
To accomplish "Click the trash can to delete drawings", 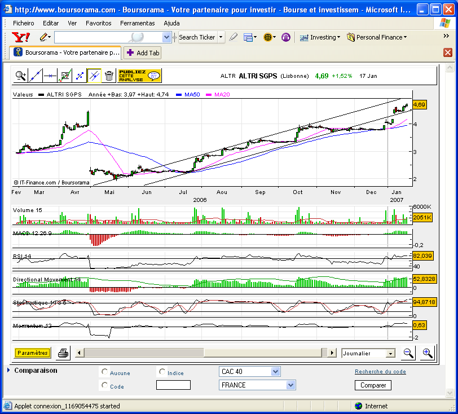I will click(x=109, y=76).
